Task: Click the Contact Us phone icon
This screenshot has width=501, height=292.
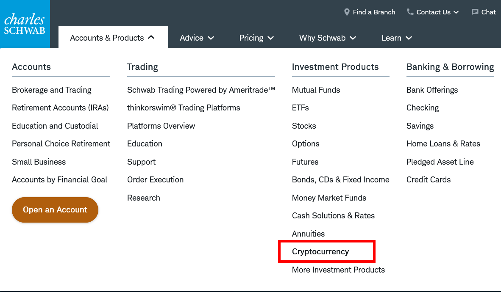Action: (x=410, y=12)
